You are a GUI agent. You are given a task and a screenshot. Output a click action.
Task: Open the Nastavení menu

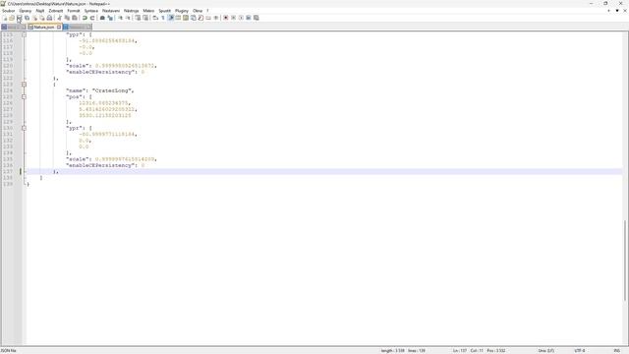coord(111,11)
